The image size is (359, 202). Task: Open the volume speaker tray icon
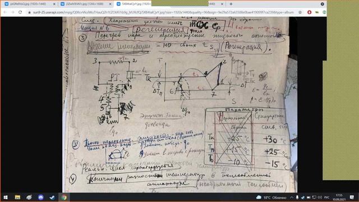[x=320, y=198]
